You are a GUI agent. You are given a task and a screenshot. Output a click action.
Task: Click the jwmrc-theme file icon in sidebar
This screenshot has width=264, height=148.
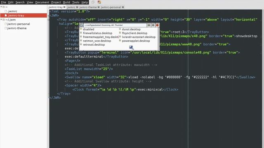pos(6,28)
